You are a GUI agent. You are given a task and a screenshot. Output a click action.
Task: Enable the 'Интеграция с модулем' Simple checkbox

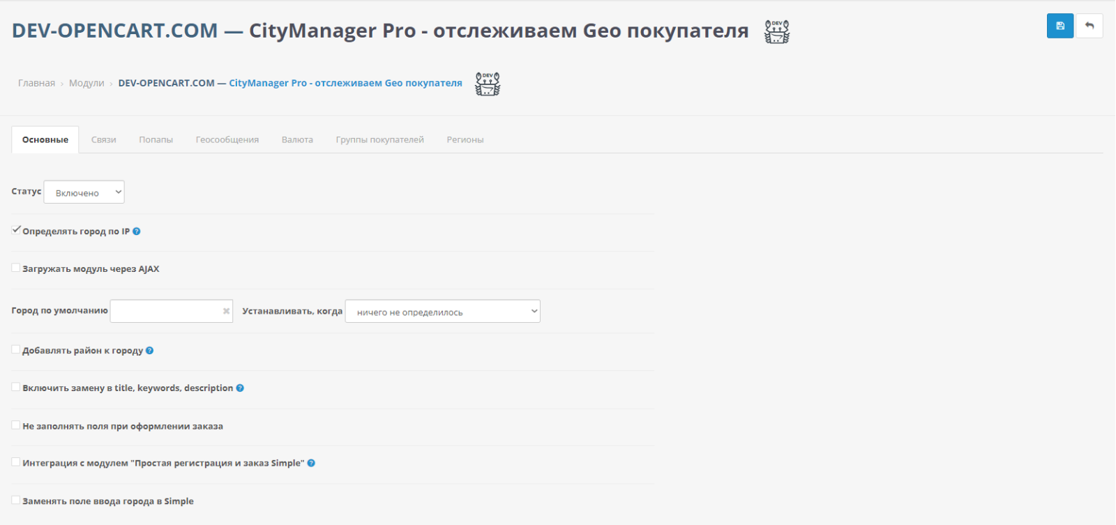coord(16,462)
